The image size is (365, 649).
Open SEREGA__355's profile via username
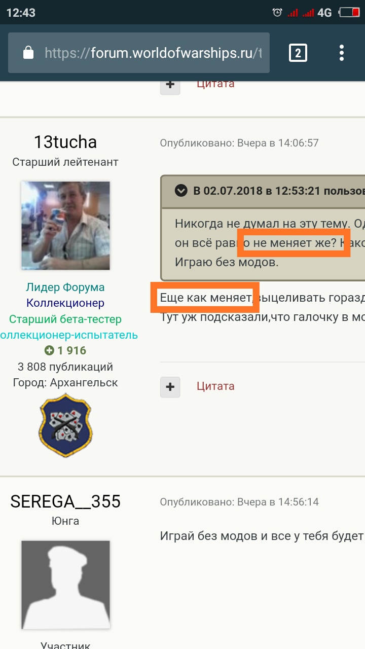(65, 501)
